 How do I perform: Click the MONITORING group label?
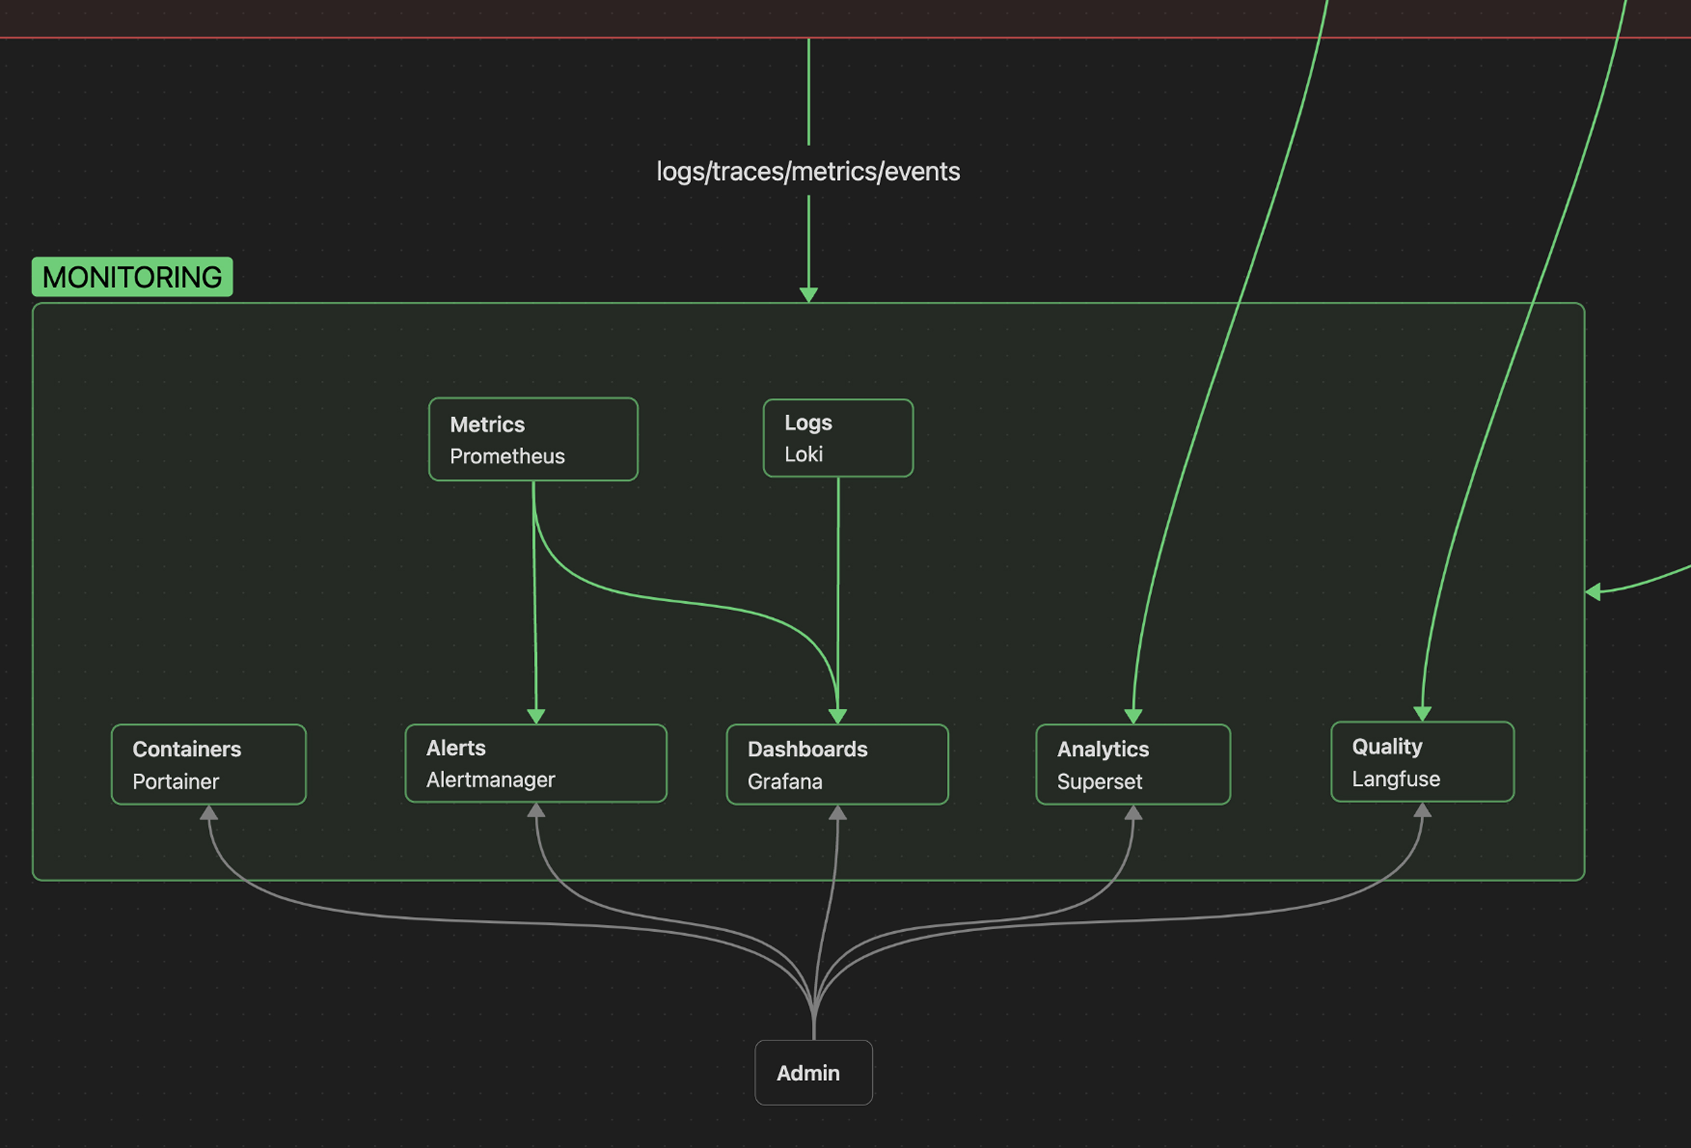pyautogui.click(x=133, y=277)
